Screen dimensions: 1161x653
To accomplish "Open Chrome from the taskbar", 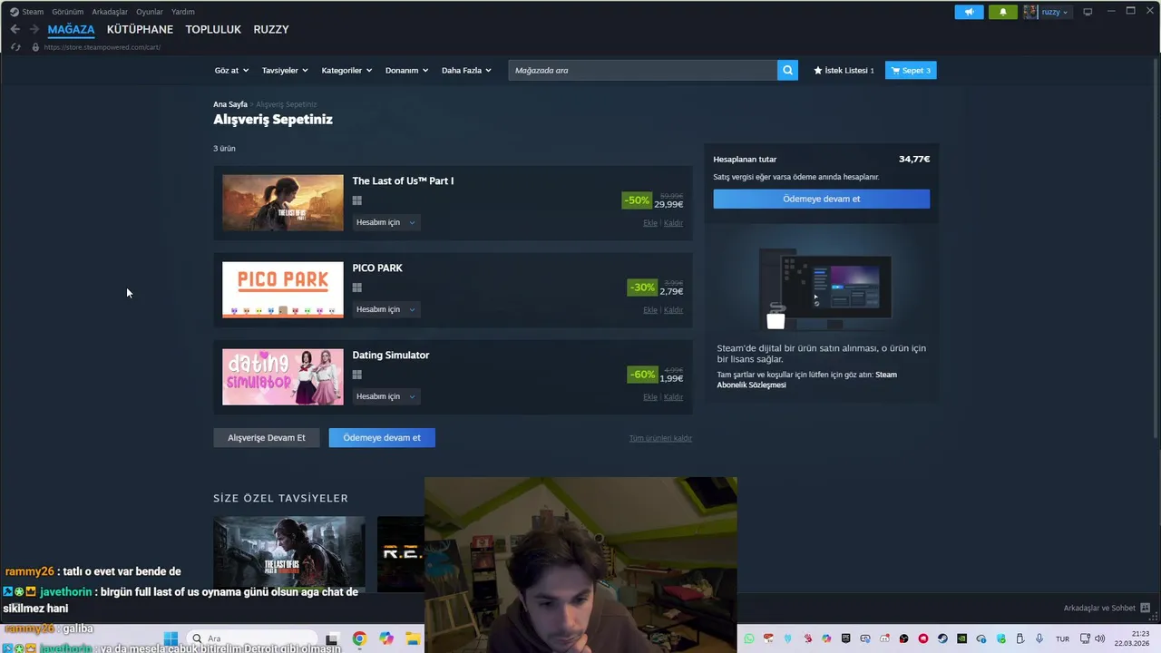I will 359,638.
